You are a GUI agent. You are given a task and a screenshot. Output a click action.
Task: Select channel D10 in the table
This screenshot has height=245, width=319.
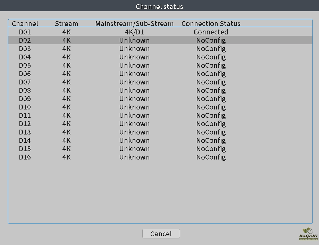(x=25, y=107)
